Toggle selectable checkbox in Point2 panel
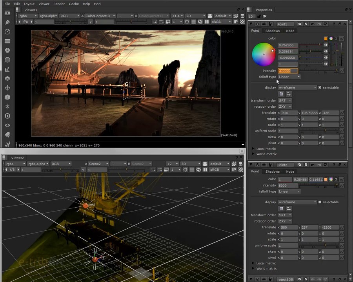This screenshot has width=353, height=282. 320,202
